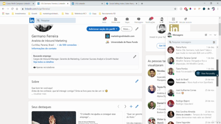This screenshot has width=221, height=124.
Task: Switch to Social Selling Index tab
Action: (122, 3)
